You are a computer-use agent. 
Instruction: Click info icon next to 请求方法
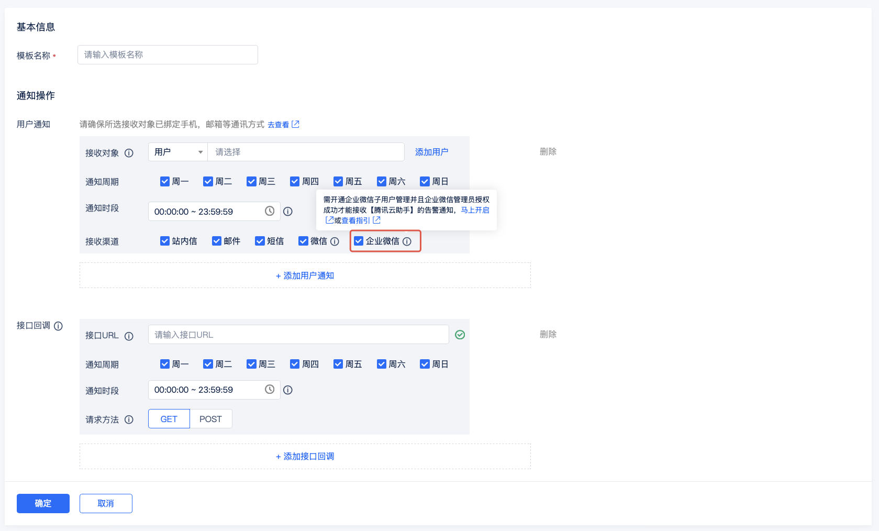(x=129, y=419)
